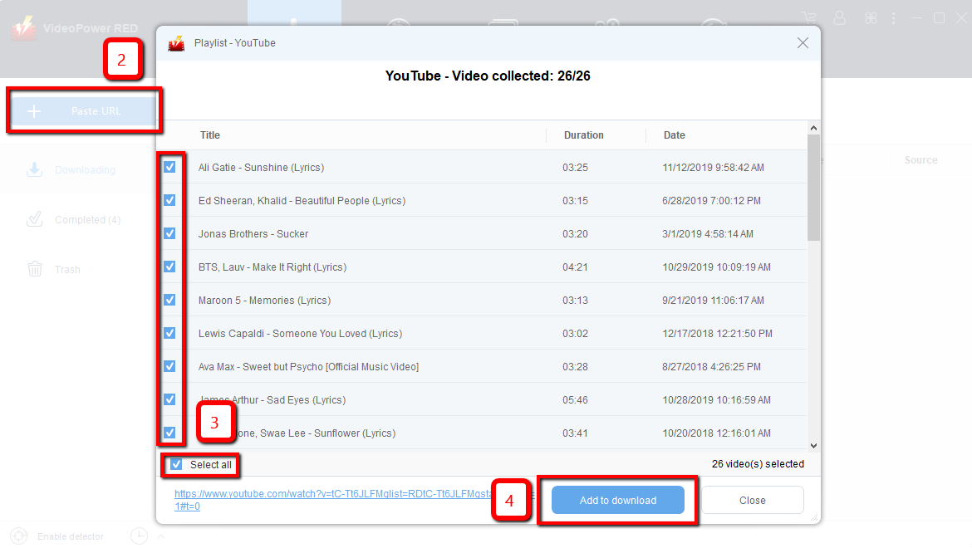Open the four-leaf apps icon
This screenshot has width=972, height=548.
click(871, 18)
